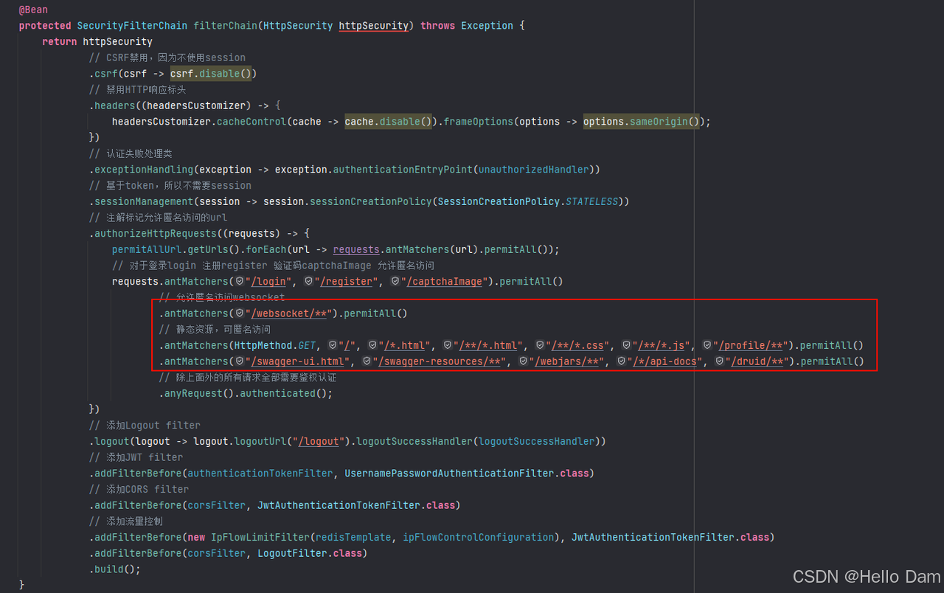Image resolution: width=944 pixels, height=593 pixels.
Task: Click the logoutSuccessHandler argument in parentheses
Action: coord(536,441)
